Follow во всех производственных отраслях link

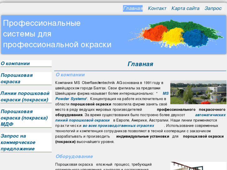click(x=118, y=126)
